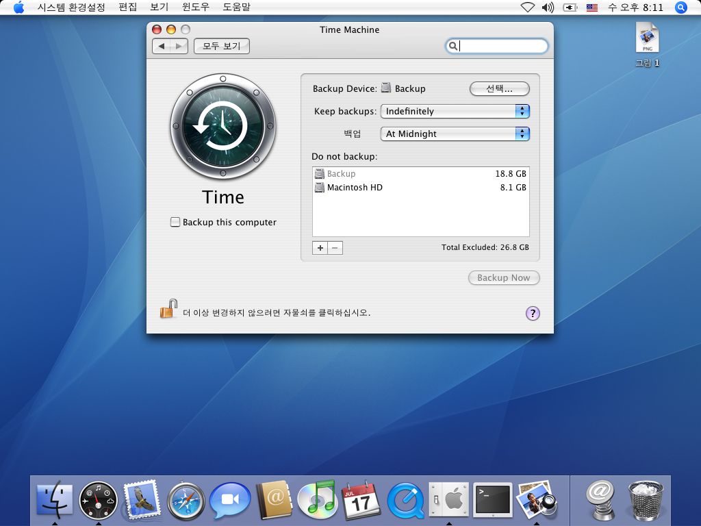This screenshot has width=701, height=526.
Task: Click the 선택... button for backup device
Action: [499, 88]
